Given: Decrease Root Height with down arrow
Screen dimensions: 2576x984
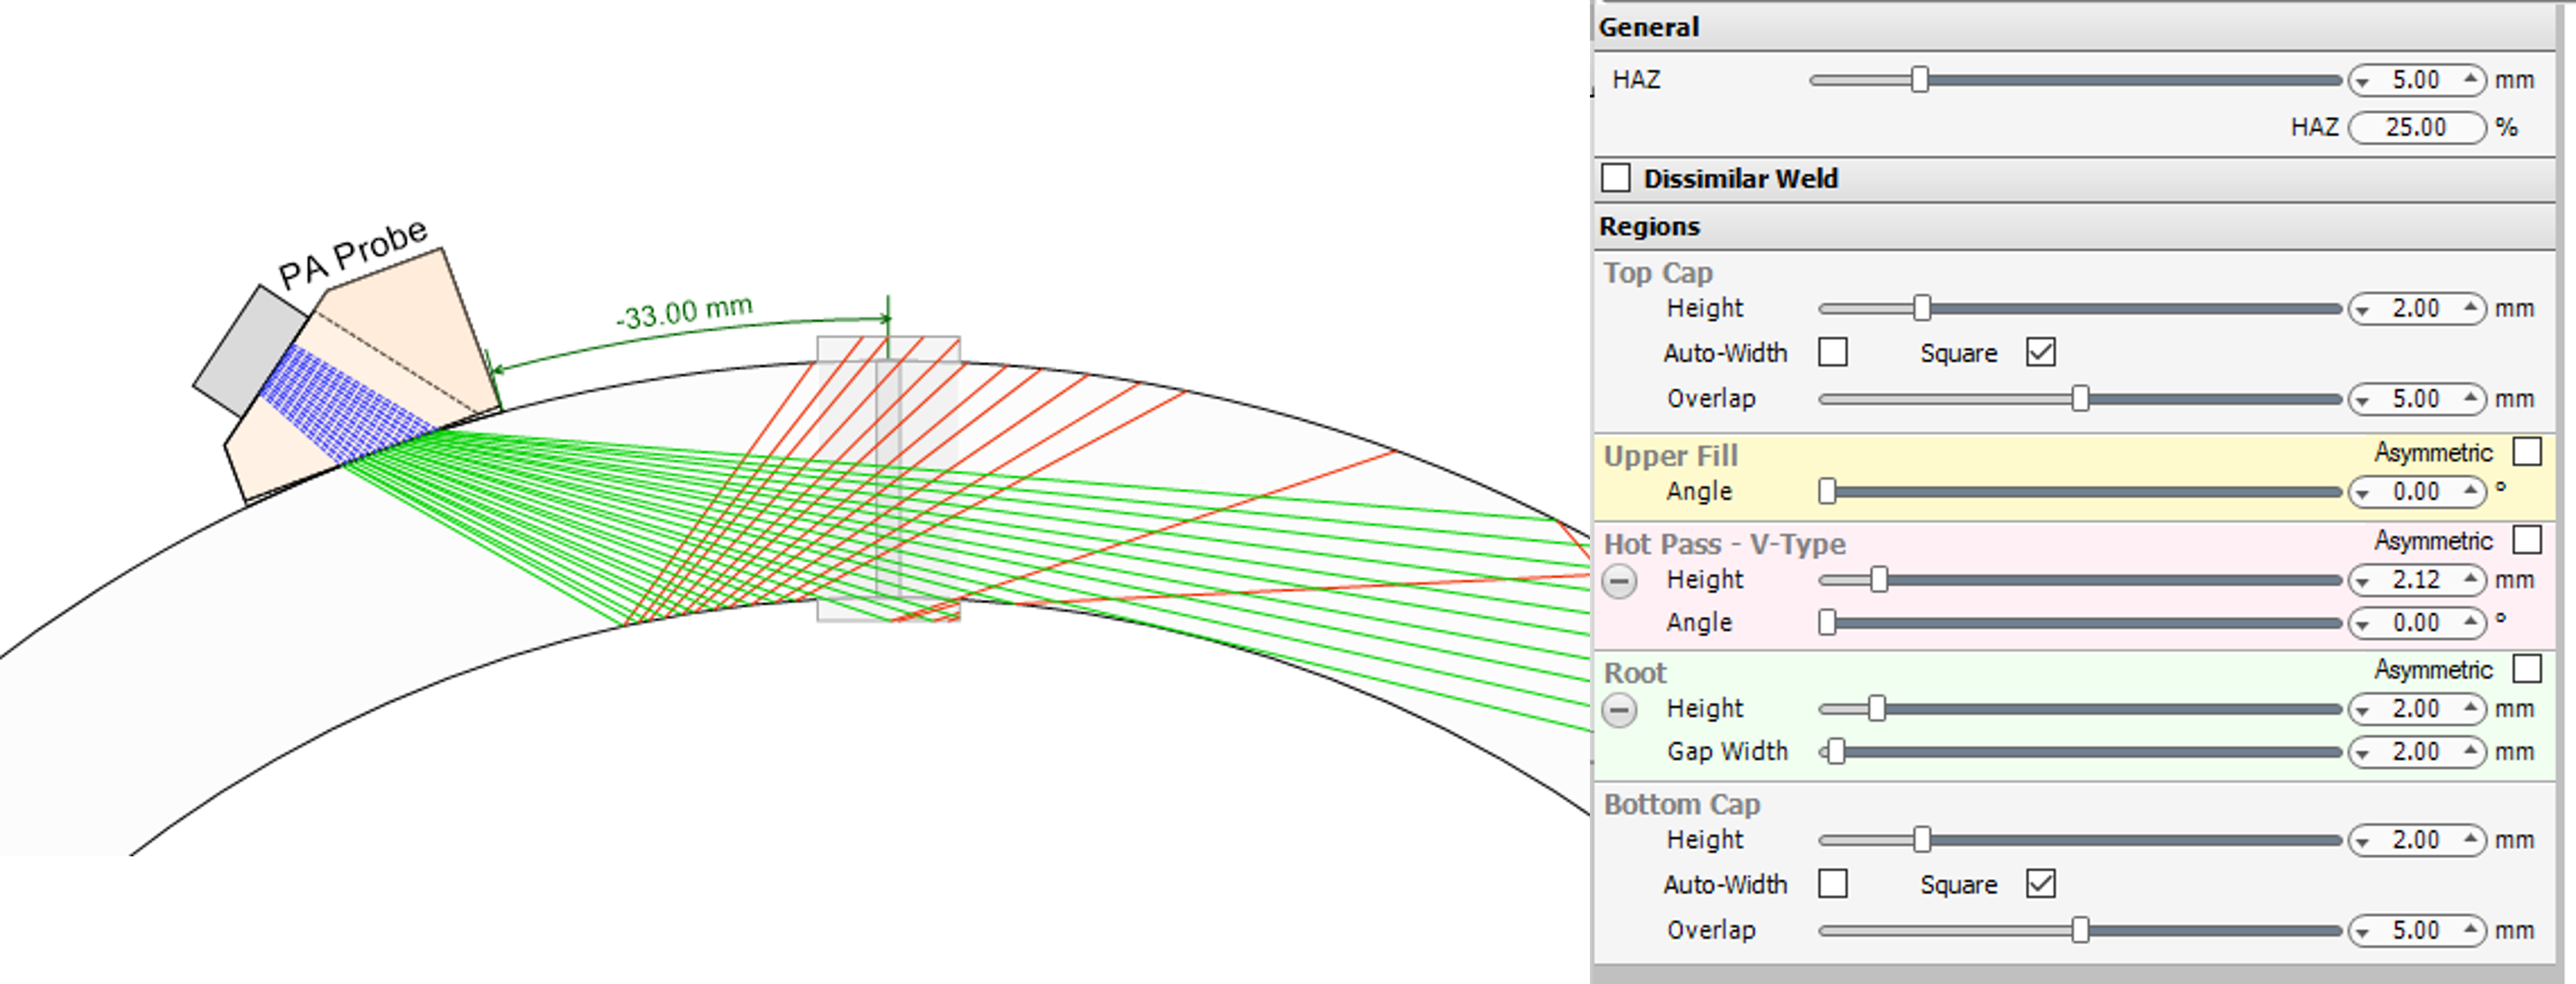Looking at the screenshot, I should pos(2363,711).
